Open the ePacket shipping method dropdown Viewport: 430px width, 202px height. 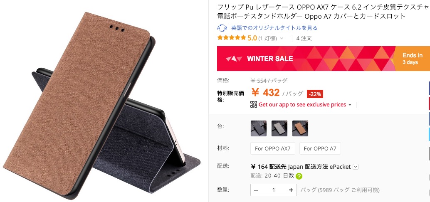[x=356, y=166]
